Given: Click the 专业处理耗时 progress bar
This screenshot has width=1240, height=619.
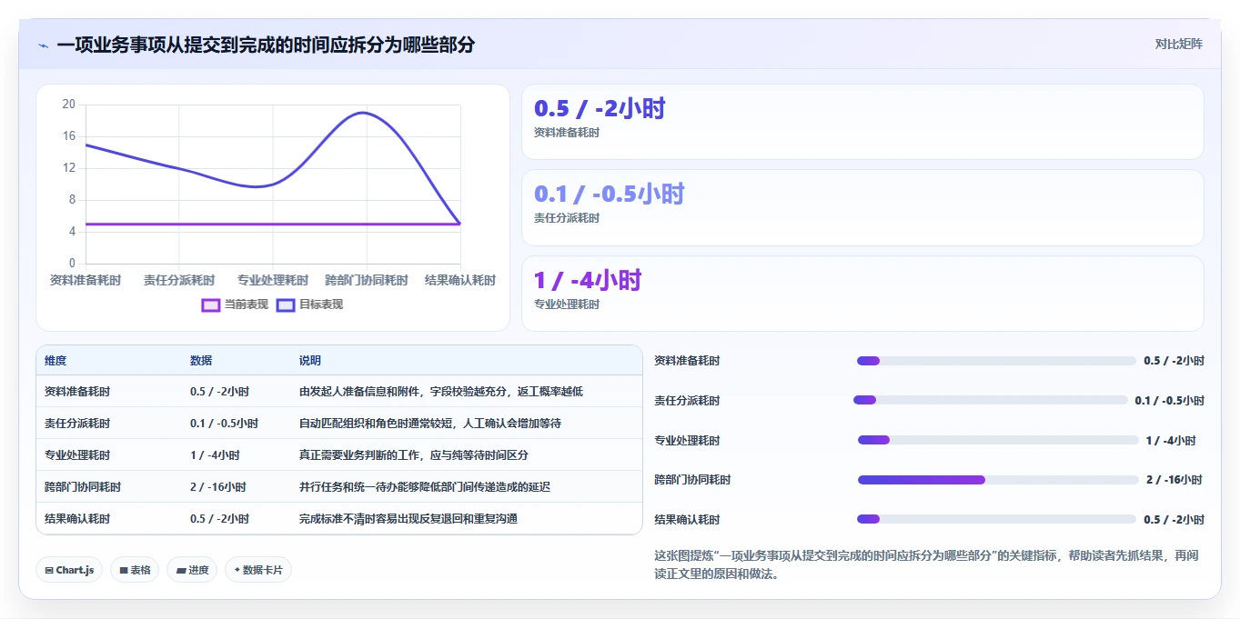Looking at the screenshot, I should coord(998,440).
